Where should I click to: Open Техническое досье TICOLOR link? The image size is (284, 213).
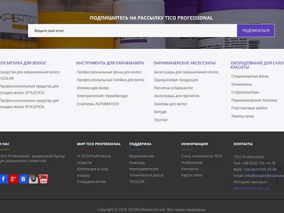tap(146, 178)
